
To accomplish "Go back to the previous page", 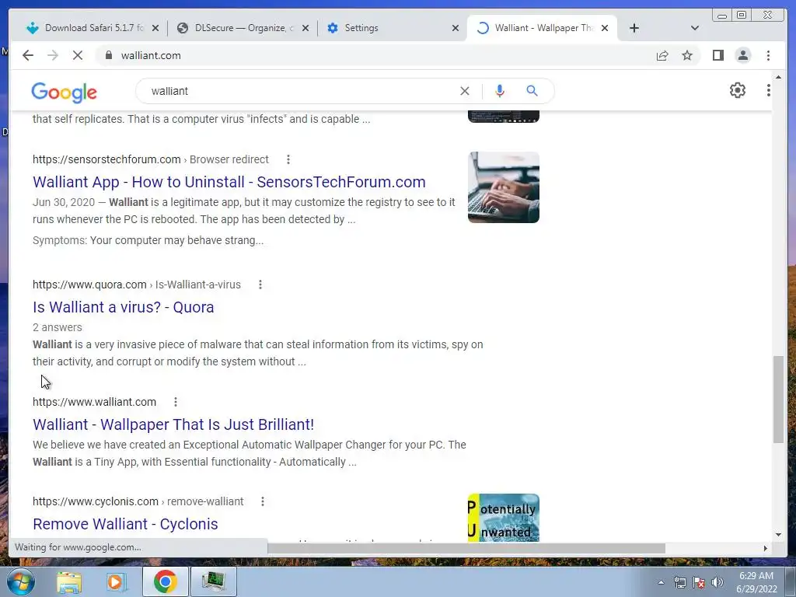I will pyautogui.click(x=28, y=55).
